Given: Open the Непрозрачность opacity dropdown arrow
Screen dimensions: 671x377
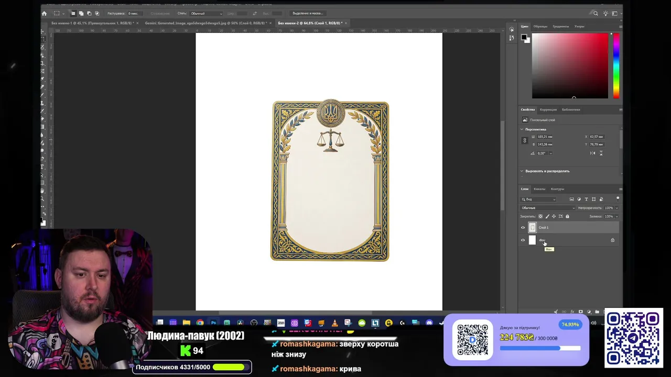Looking at the screenshot, I should [x=616, y=208].
